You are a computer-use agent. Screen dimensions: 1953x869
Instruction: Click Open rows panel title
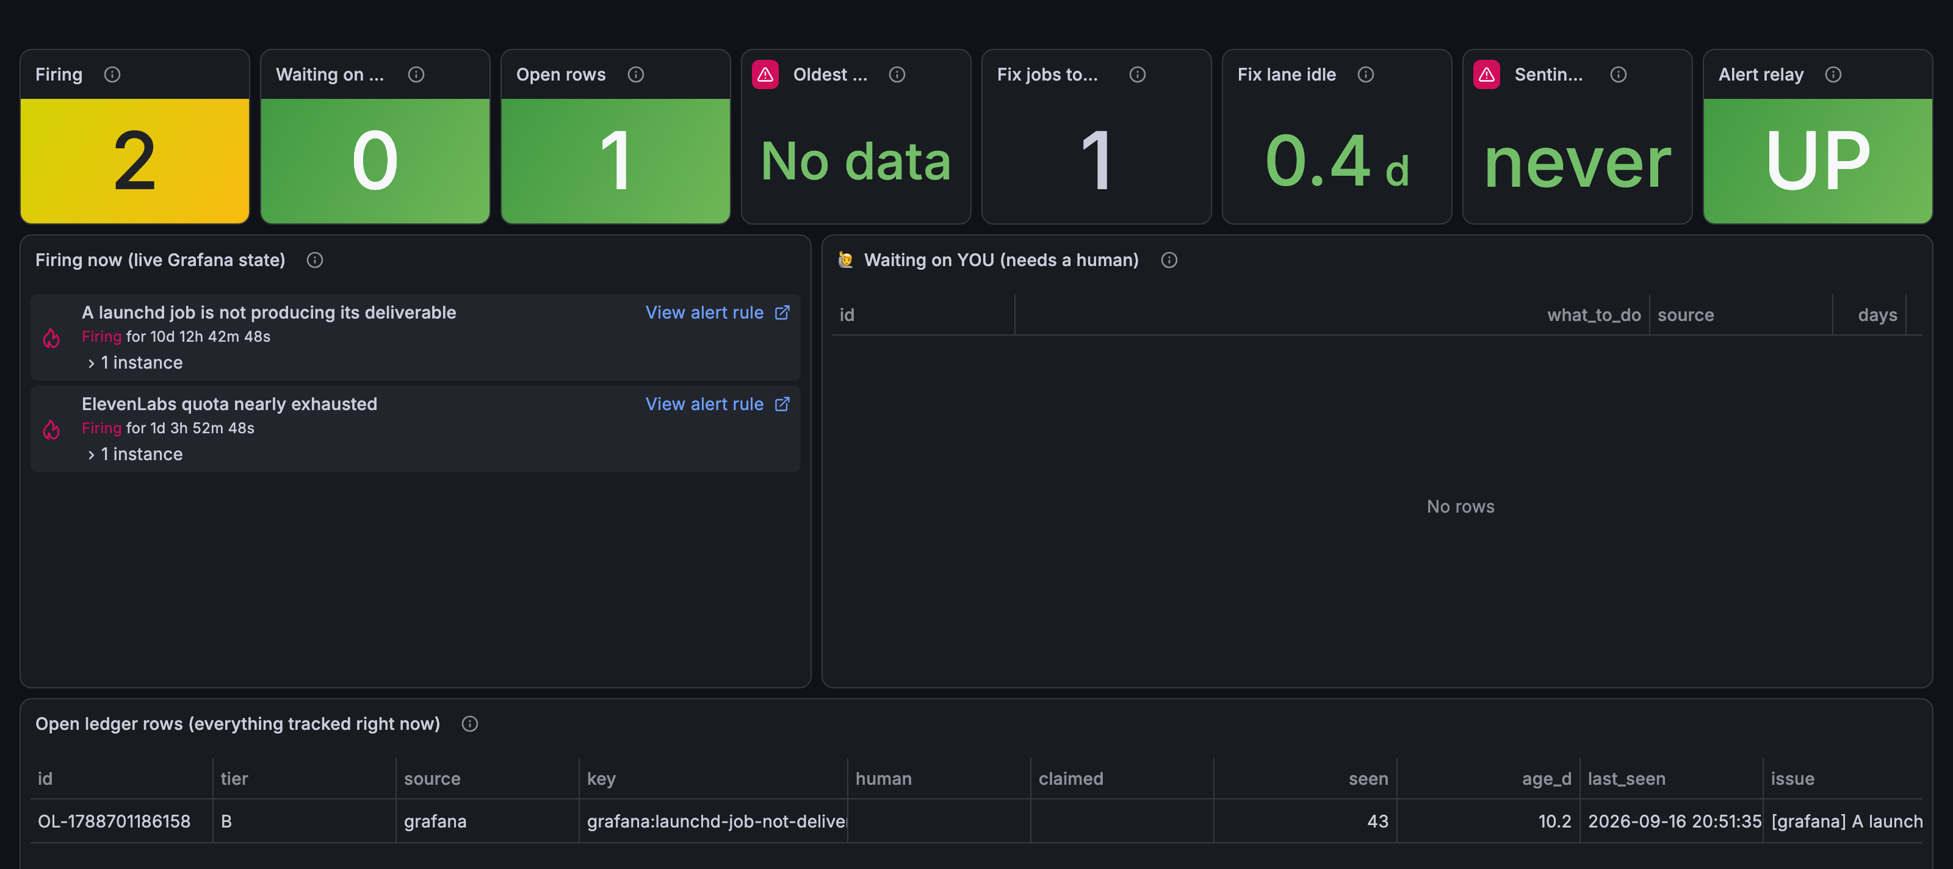point(561,74)
